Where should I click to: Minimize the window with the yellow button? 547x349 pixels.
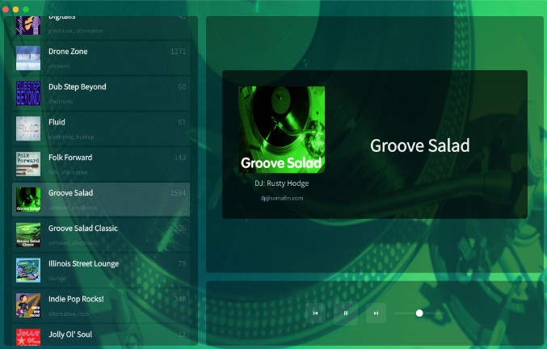click(15, 9)
